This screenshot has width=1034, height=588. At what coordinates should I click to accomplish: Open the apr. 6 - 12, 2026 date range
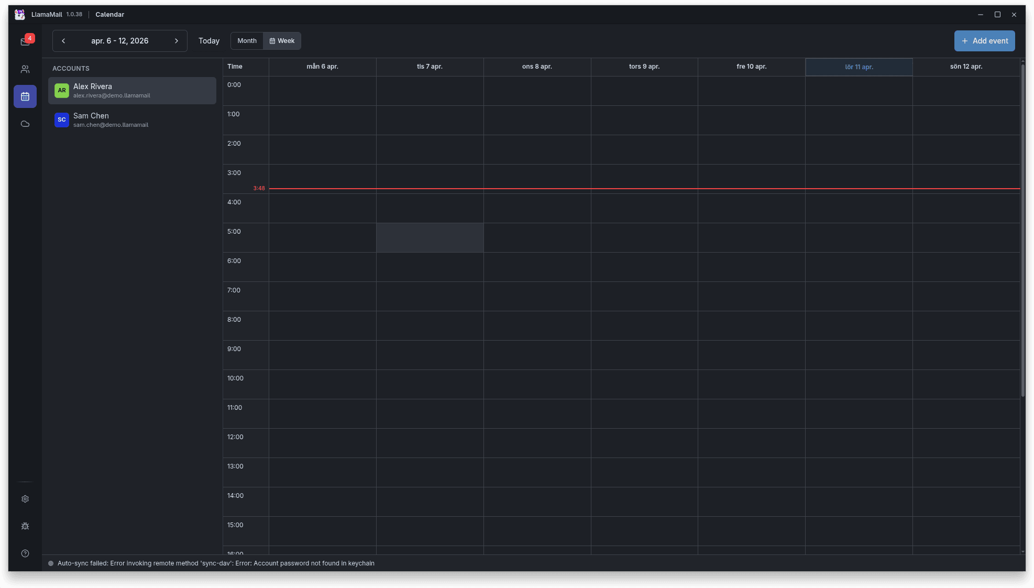pos(119,40)
